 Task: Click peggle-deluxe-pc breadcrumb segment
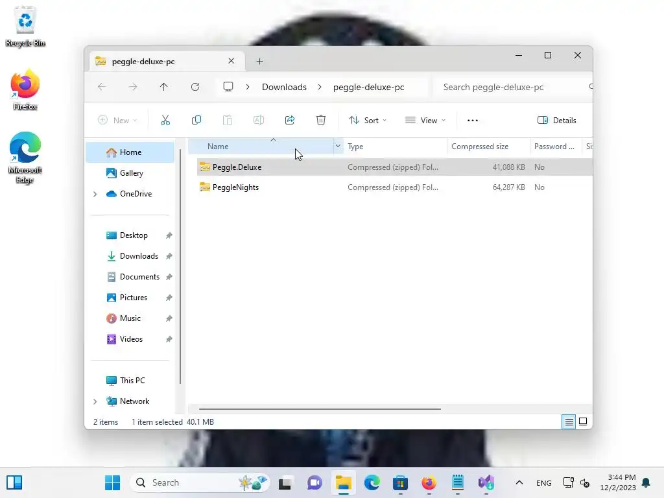pos(368,87)
